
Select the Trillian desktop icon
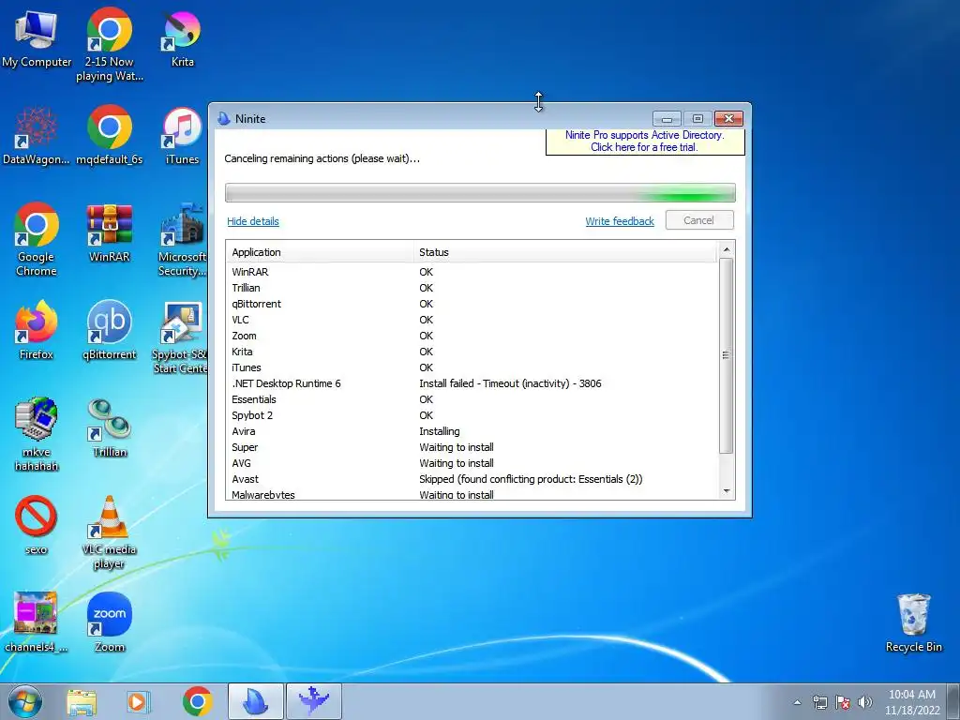(109, 427)
